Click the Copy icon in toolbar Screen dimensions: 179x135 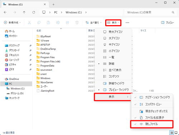pos(39,23)
